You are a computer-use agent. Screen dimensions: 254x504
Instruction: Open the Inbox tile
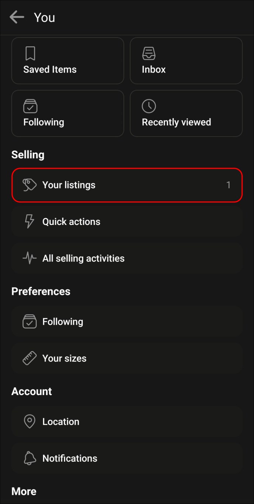click(x=186, y=61)
